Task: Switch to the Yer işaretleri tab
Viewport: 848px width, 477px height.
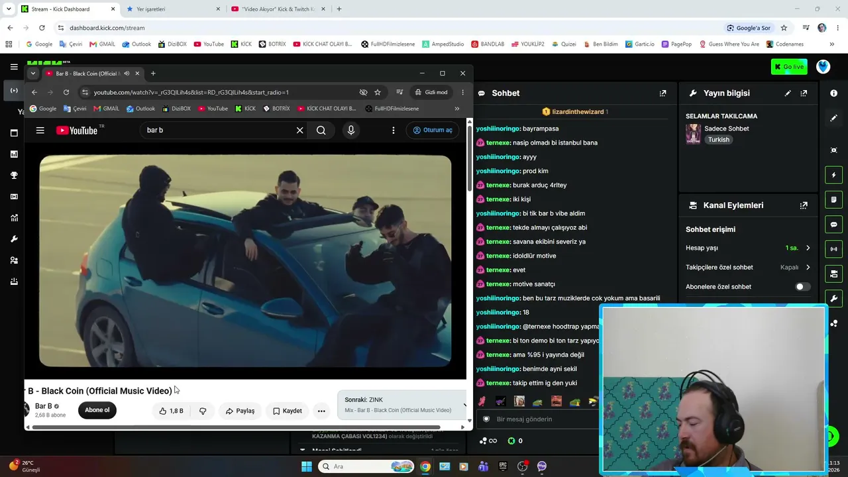Action: 172,9
